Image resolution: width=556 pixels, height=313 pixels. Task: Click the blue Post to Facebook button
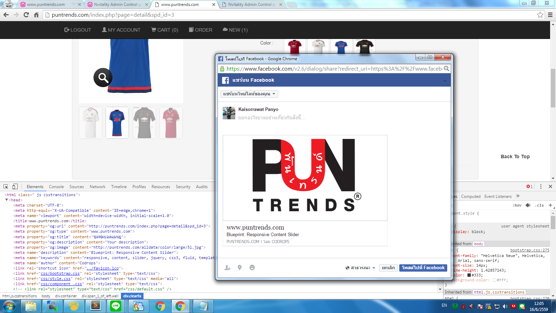[x=423, y=268]
